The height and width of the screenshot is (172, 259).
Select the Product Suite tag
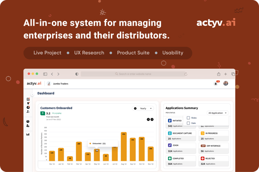[133, 53]
